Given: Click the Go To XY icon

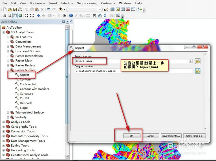Looking at the screenshot, I should (x=105, y=16).
